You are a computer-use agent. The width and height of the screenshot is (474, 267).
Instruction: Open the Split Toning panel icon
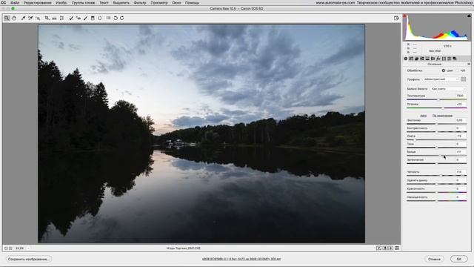427,59
